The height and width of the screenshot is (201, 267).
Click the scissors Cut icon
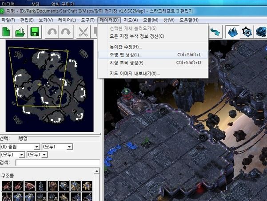tap(83, 32)
